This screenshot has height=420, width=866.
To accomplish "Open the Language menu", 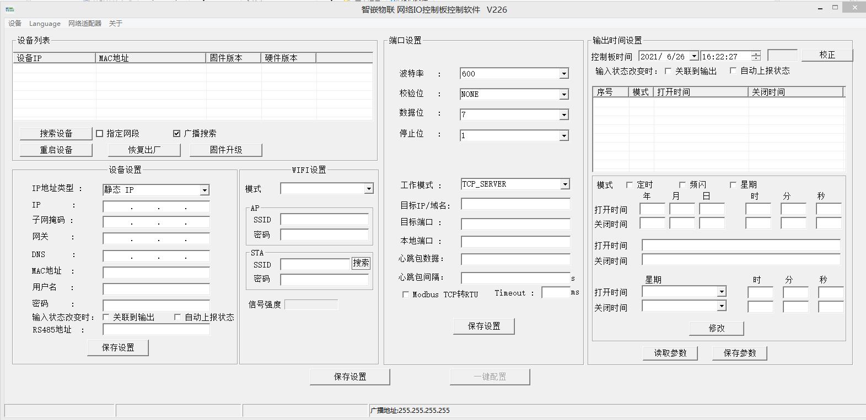I will point(45,24).
